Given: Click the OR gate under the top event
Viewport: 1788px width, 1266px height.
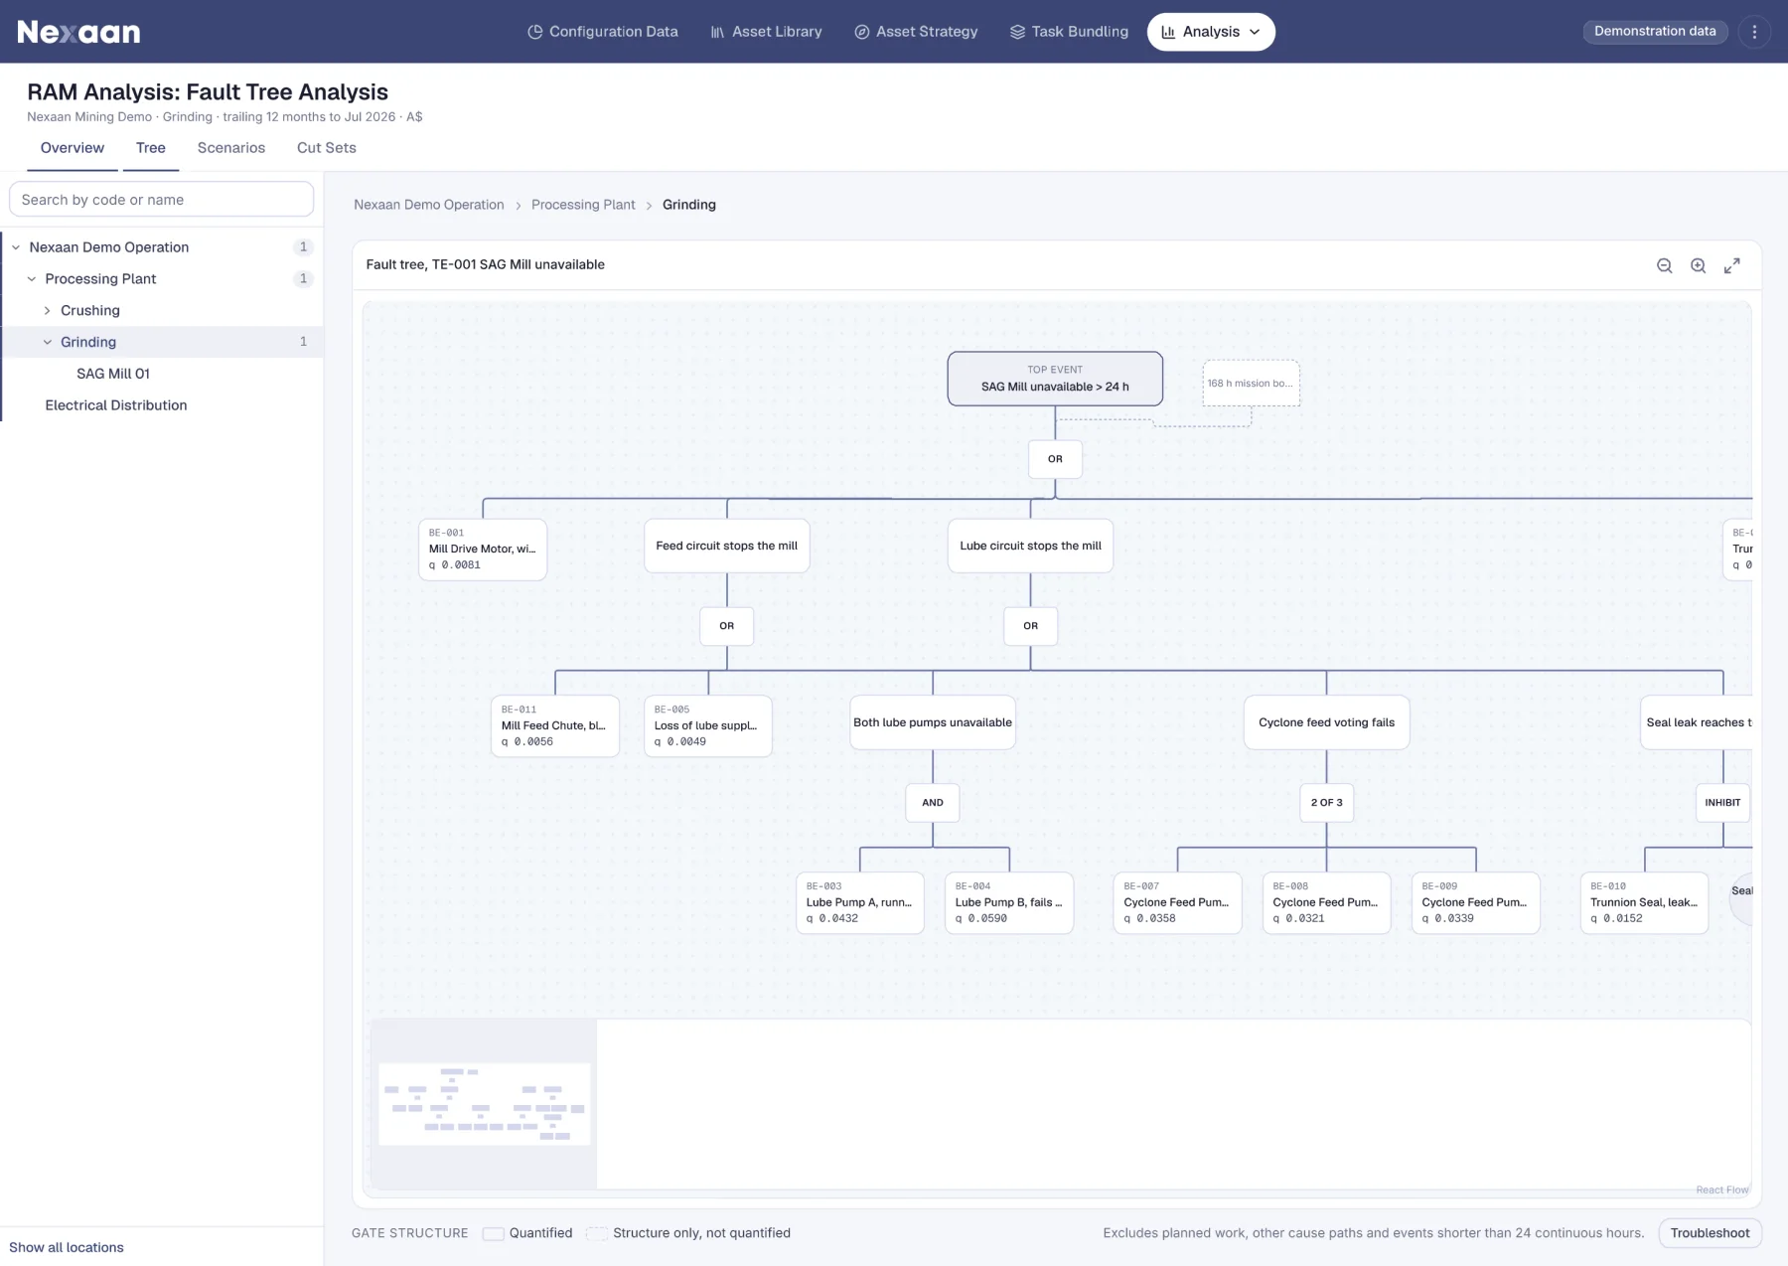Looking at the screenshot, I should pos(1055,459).
